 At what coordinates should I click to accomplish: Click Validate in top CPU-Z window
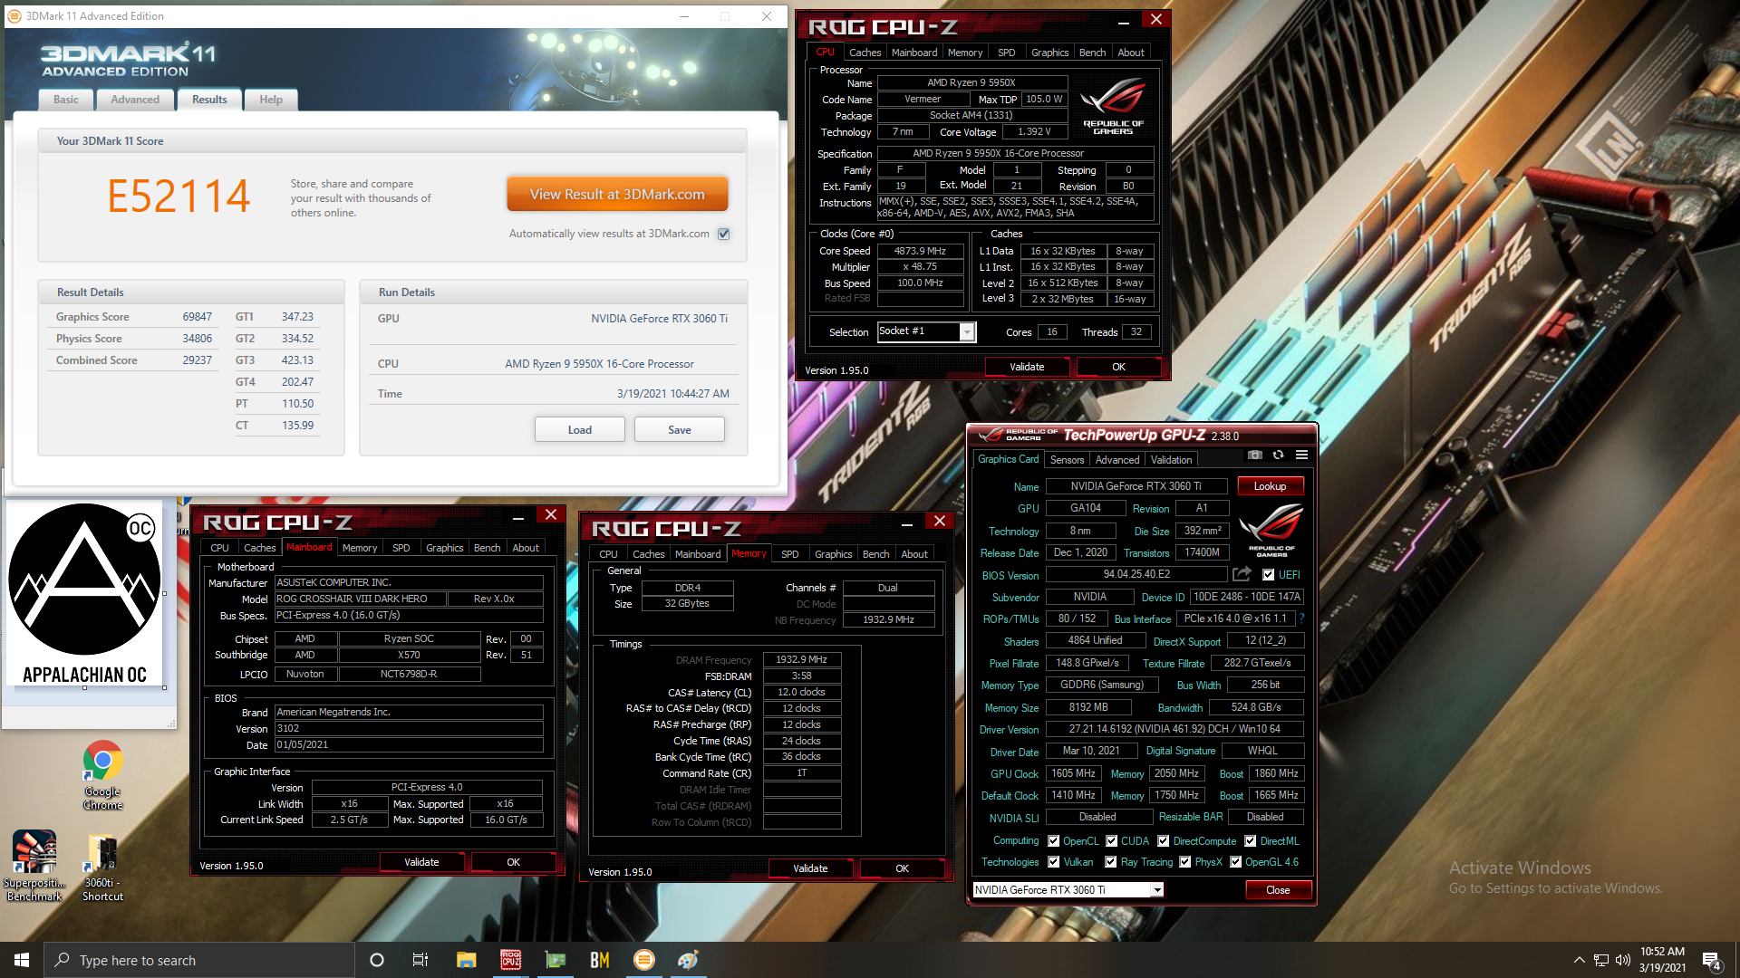[x=1027, y=367]
